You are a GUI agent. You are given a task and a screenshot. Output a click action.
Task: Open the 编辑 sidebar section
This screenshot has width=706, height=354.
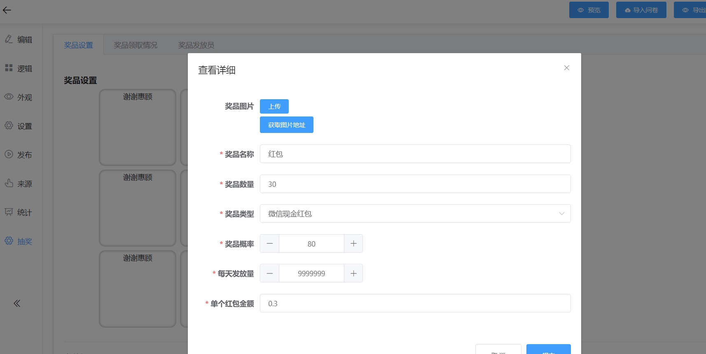(19, 40)
